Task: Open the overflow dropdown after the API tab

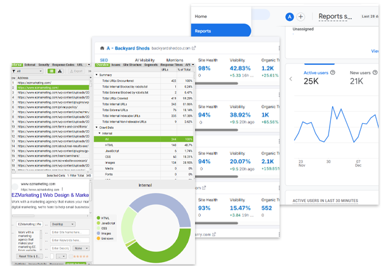Action: pyautogui.click(x=192, y=65)
